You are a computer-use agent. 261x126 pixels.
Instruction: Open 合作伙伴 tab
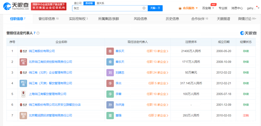tap(200, 19)
